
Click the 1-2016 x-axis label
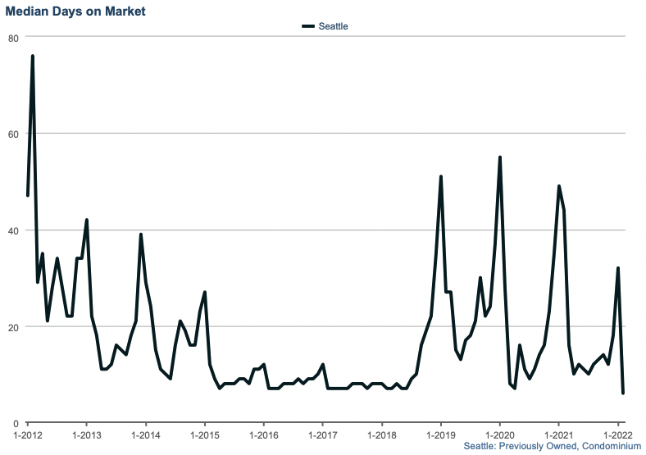pyautogui.click(x=263, y=435)
